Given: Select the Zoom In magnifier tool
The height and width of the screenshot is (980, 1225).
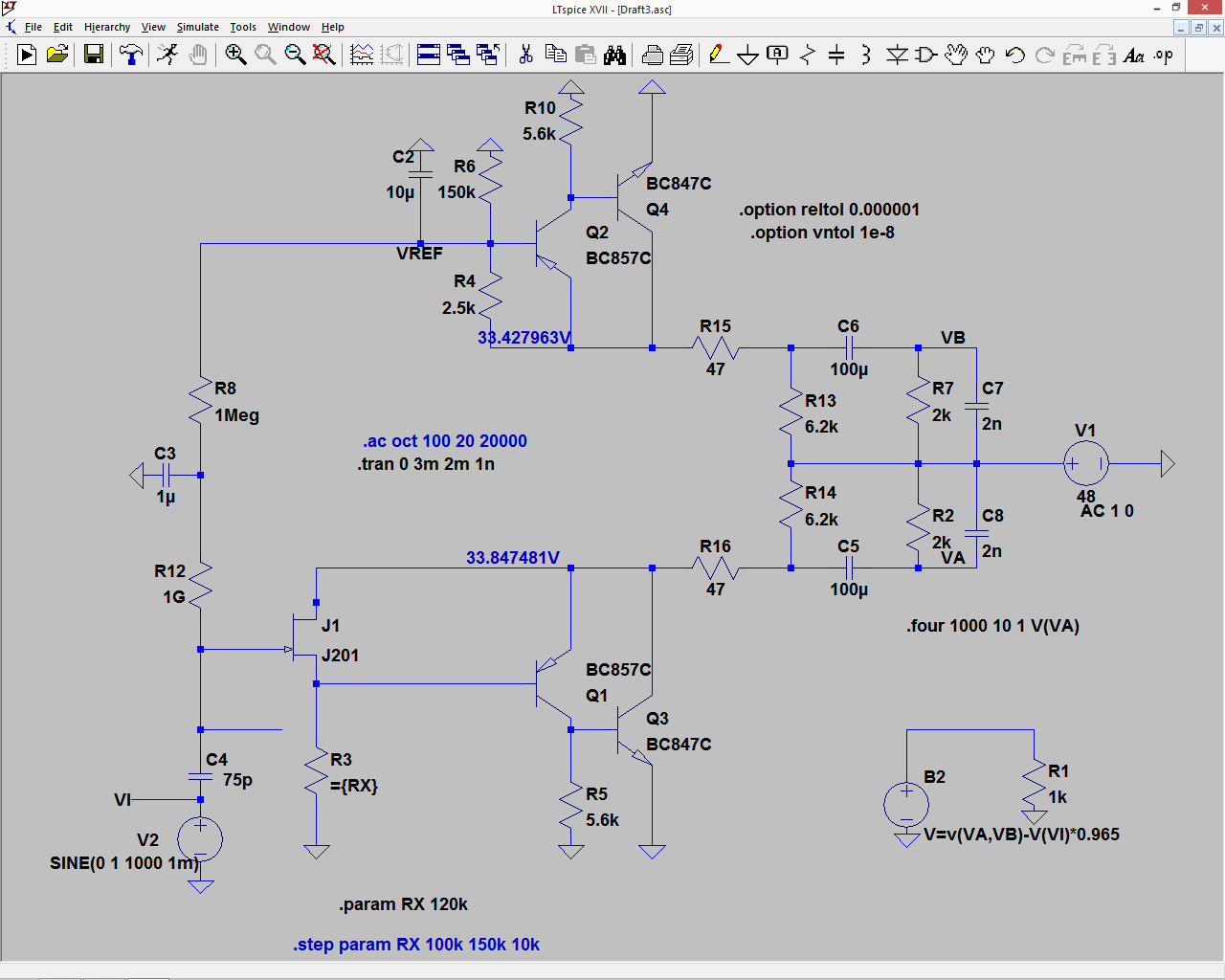Looking at the screenshot, I should coord(235,55).
